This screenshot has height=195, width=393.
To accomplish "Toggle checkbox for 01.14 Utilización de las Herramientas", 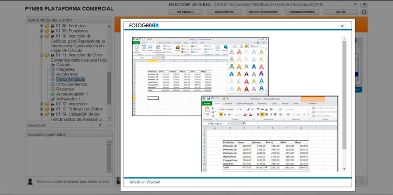I will tap(53, 114).
